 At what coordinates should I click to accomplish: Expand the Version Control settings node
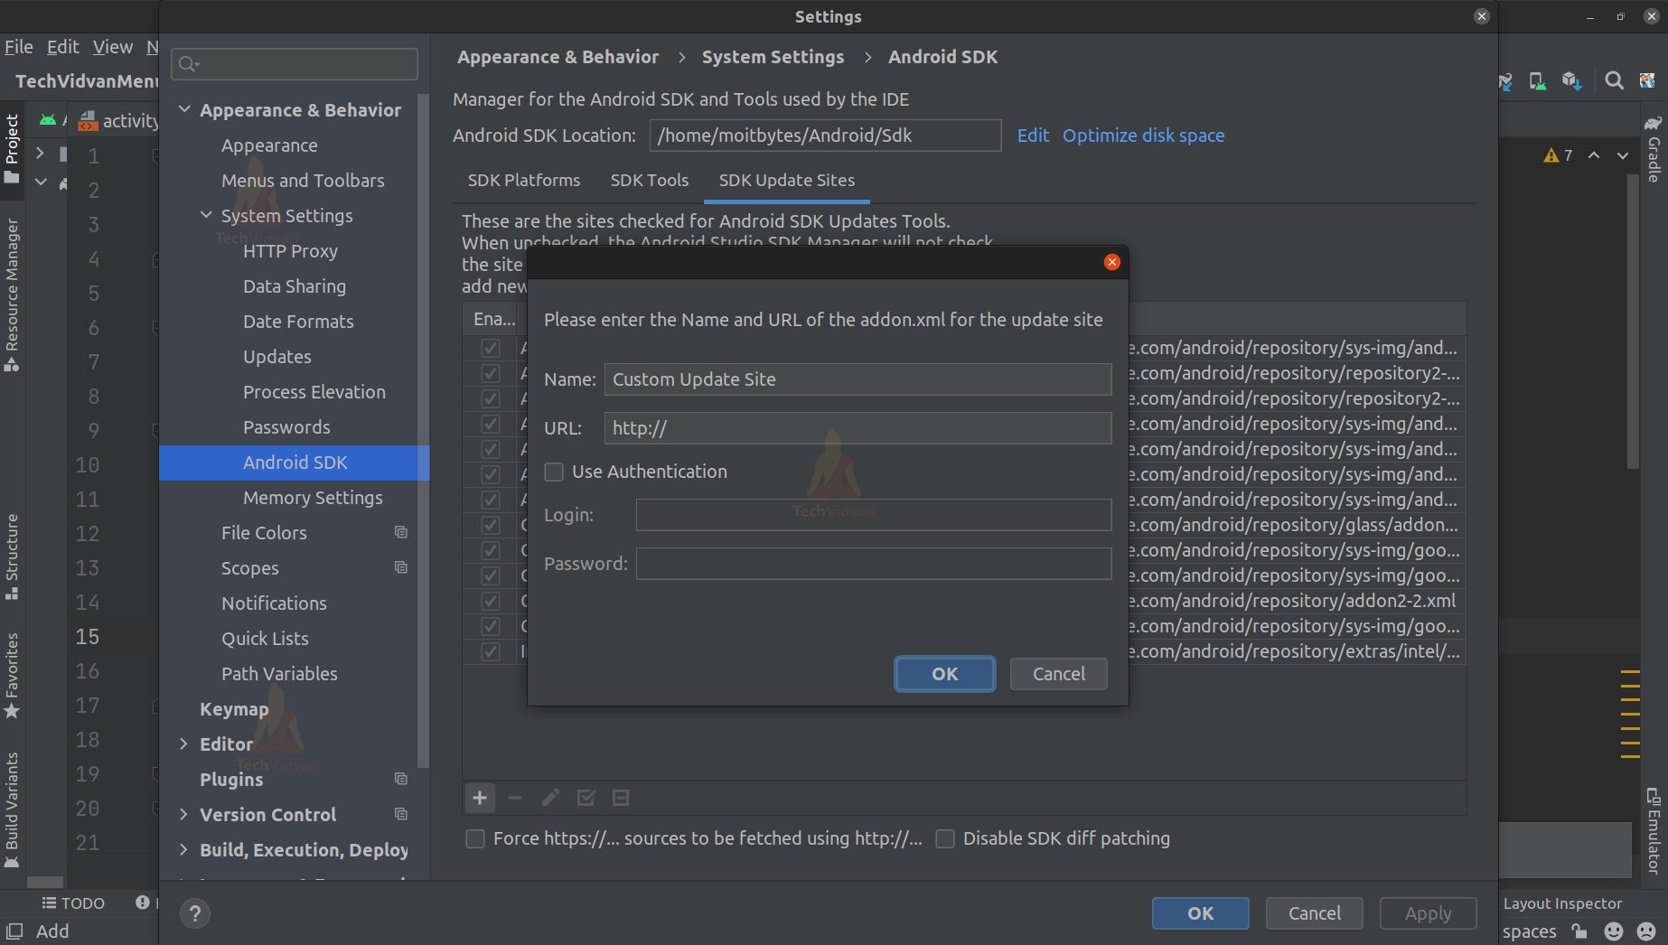point(183,814)
